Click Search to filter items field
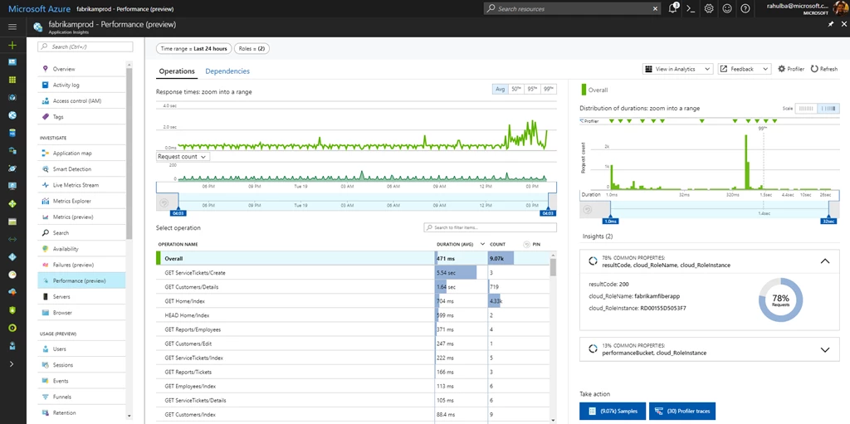Viewport: 850px width, 424px height. pos(490,227)
